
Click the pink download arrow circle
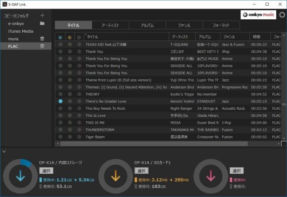(x=211, y=176)
